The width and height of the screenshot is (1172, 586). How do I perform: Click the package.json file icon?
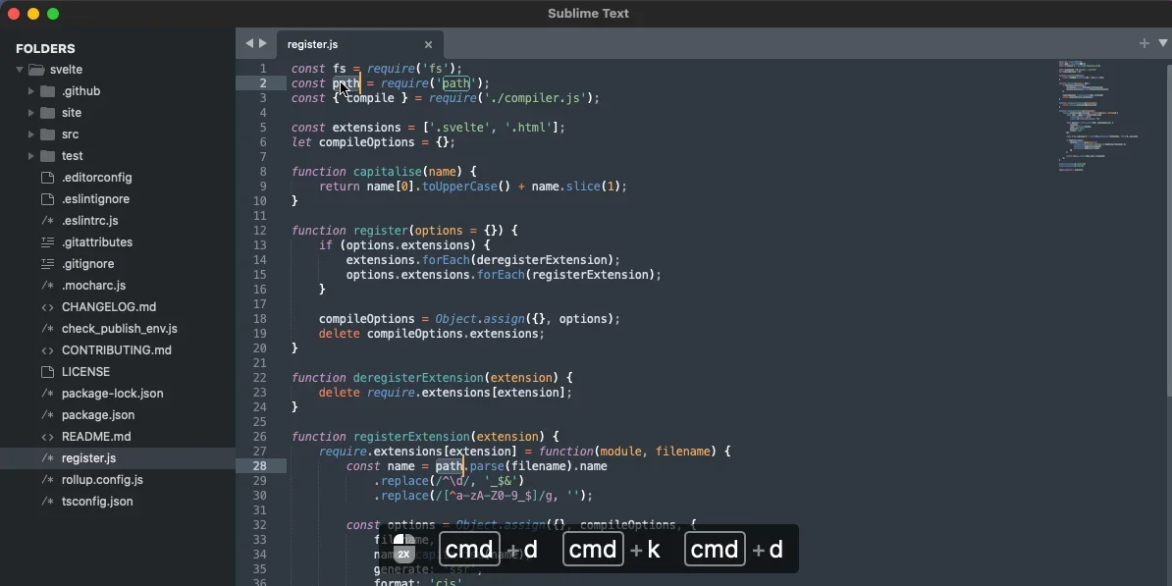point(48,415)
